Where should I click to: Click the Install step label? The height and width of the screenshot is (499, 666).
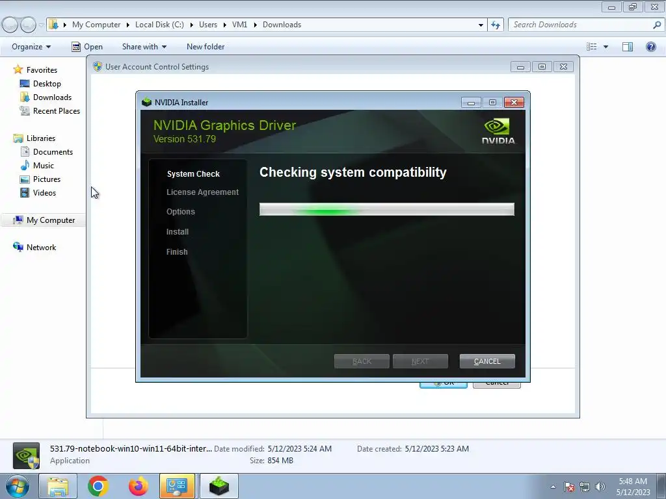pyautogui.click(x=177, y=232)
